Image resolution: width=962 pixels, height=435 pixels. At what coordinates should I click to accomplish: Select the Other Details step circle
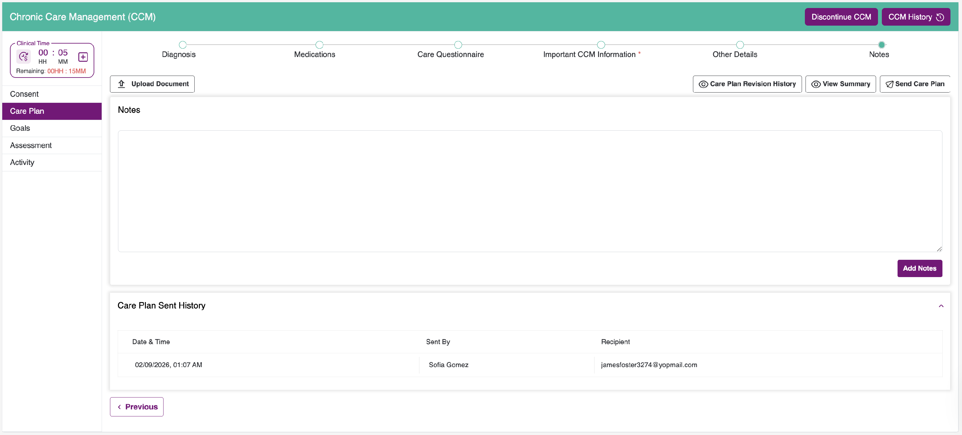(739, 45)
